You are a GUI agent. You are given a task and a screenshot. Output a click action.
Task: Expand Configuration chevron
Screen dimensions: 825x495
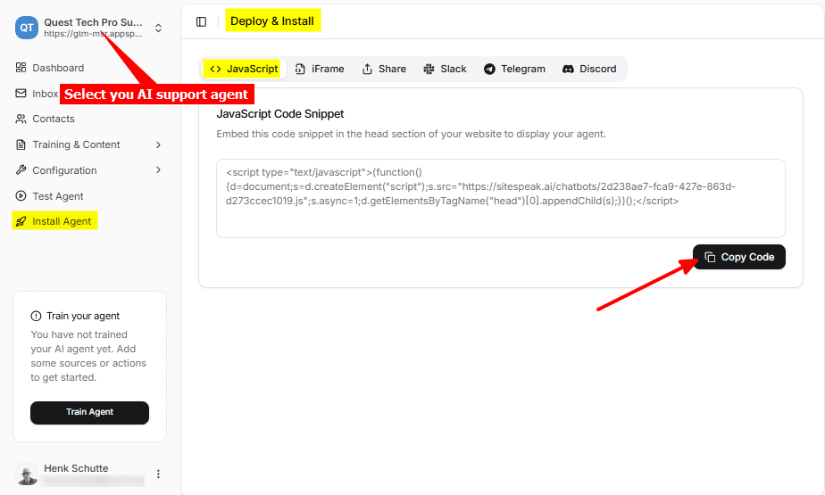tap(158, 169)
